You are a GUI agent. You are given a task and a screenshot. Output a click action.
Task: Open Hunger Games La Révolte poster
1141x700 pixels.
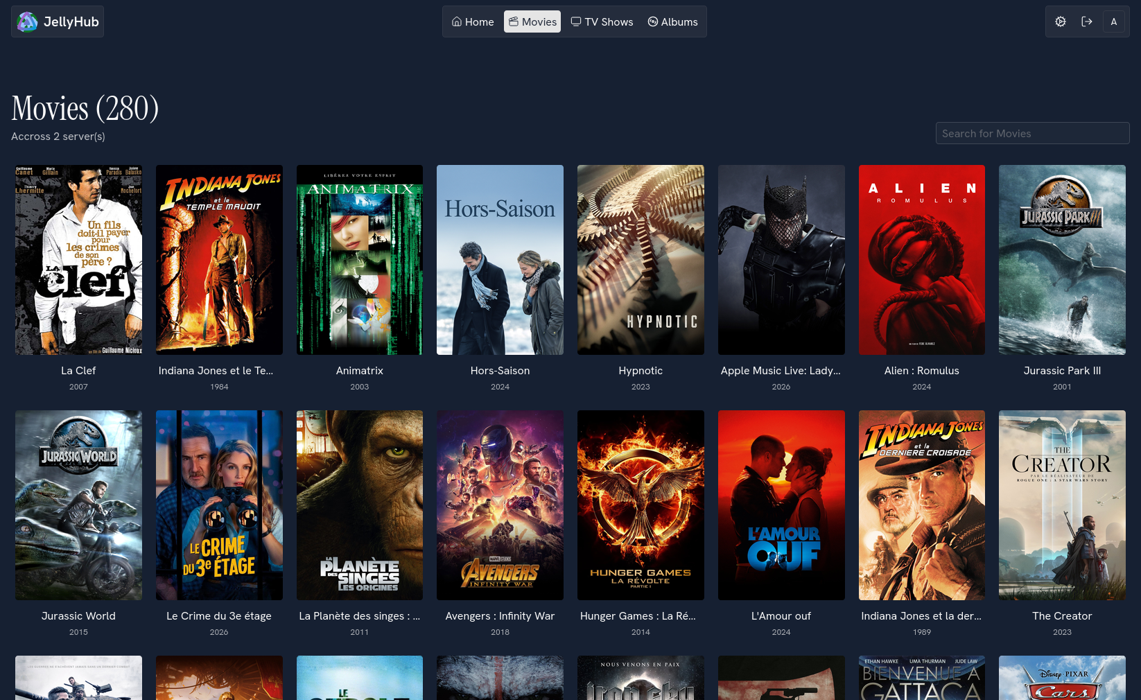coord(641,505)
